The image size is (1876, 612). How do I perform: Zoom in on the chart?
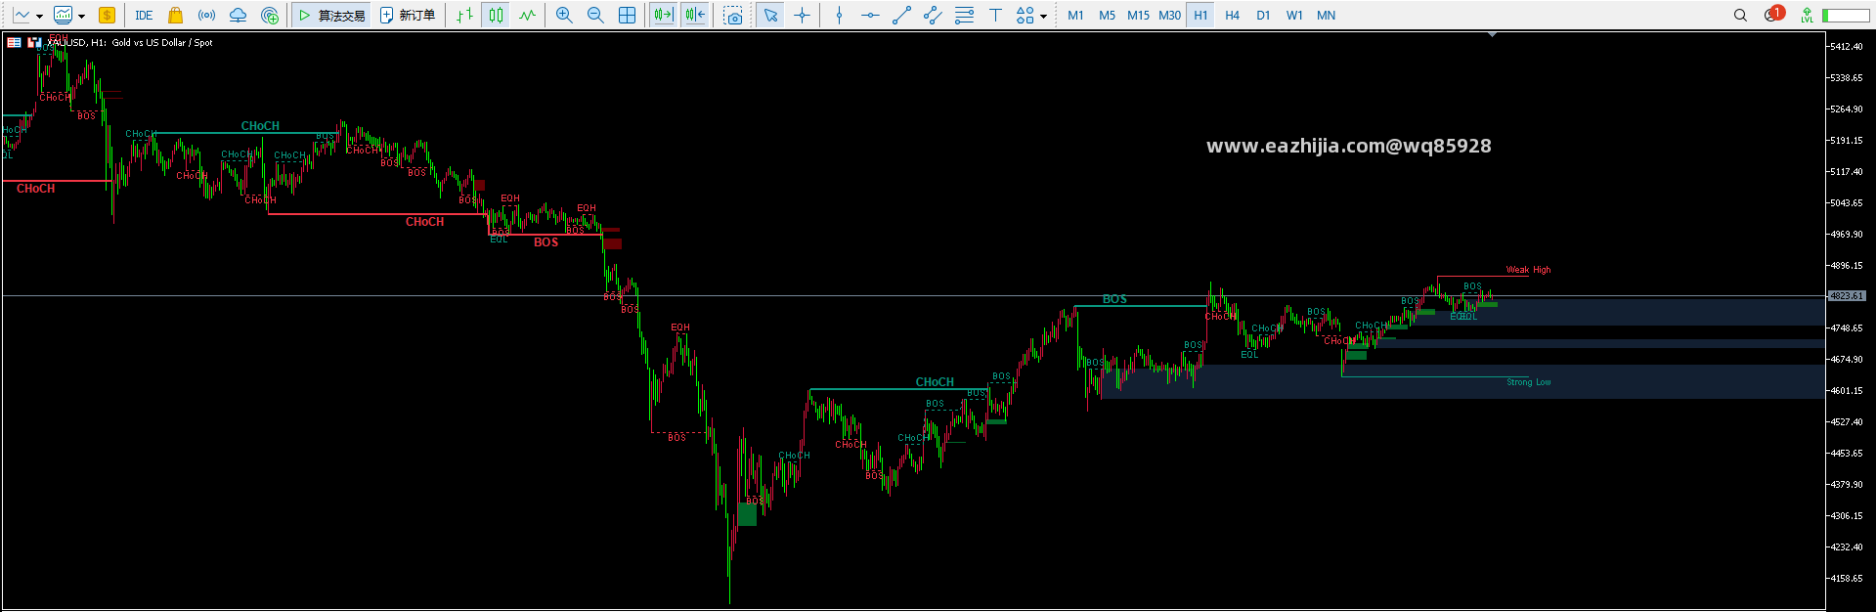tap(564, 15)
